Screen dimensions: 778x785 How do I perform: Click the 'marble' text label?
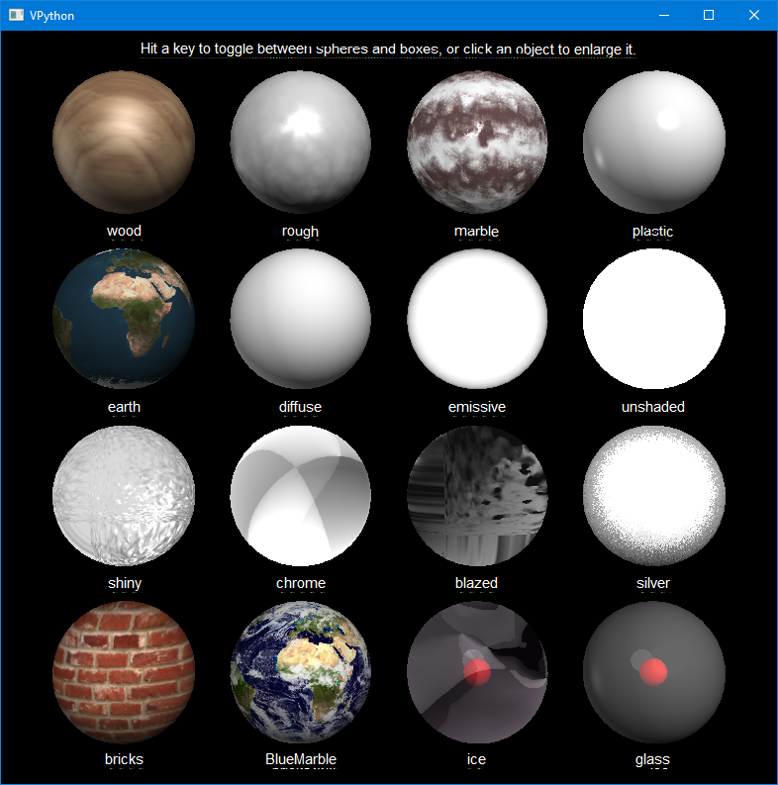pyautogui.click(x=477, y=232)
